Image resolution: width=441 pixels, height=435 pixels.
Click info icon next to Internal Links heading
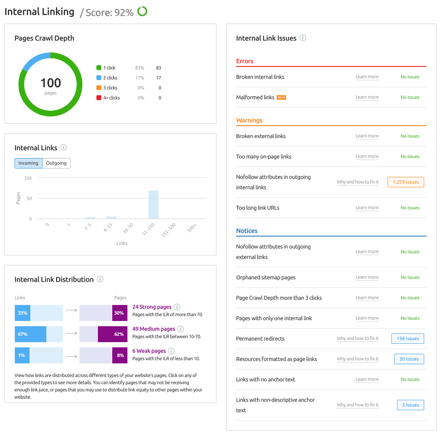click(x=63, y=147)
